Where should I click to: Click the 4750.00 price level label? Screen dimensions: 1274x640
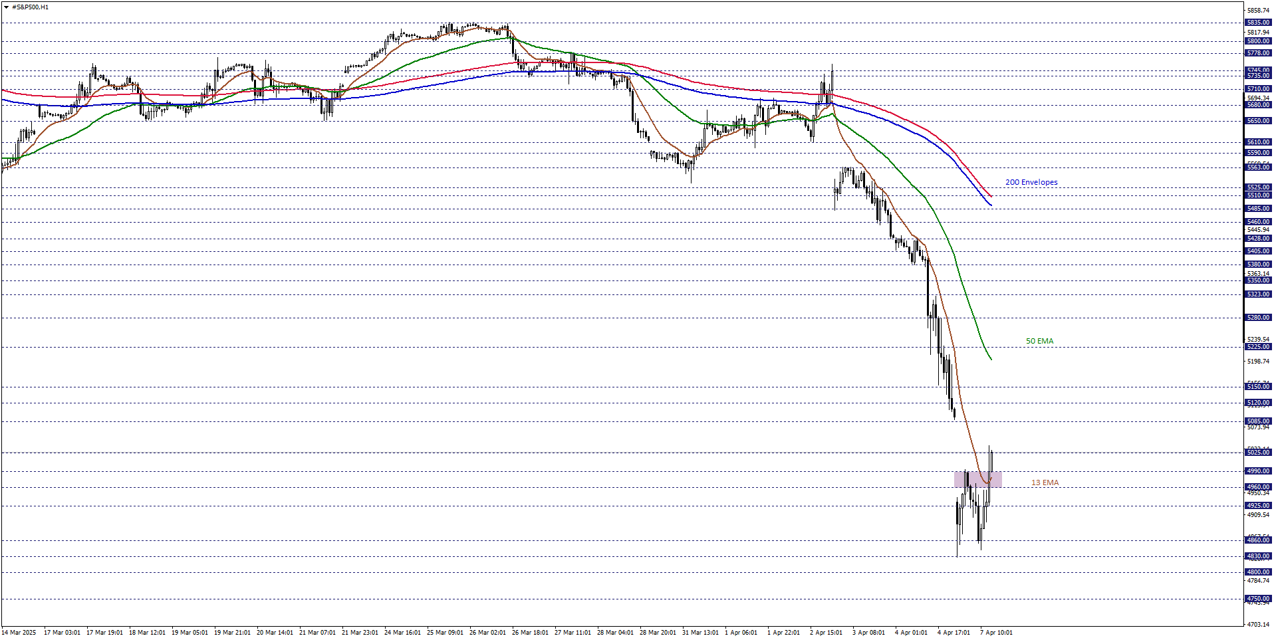click(x=1258, y=599)
